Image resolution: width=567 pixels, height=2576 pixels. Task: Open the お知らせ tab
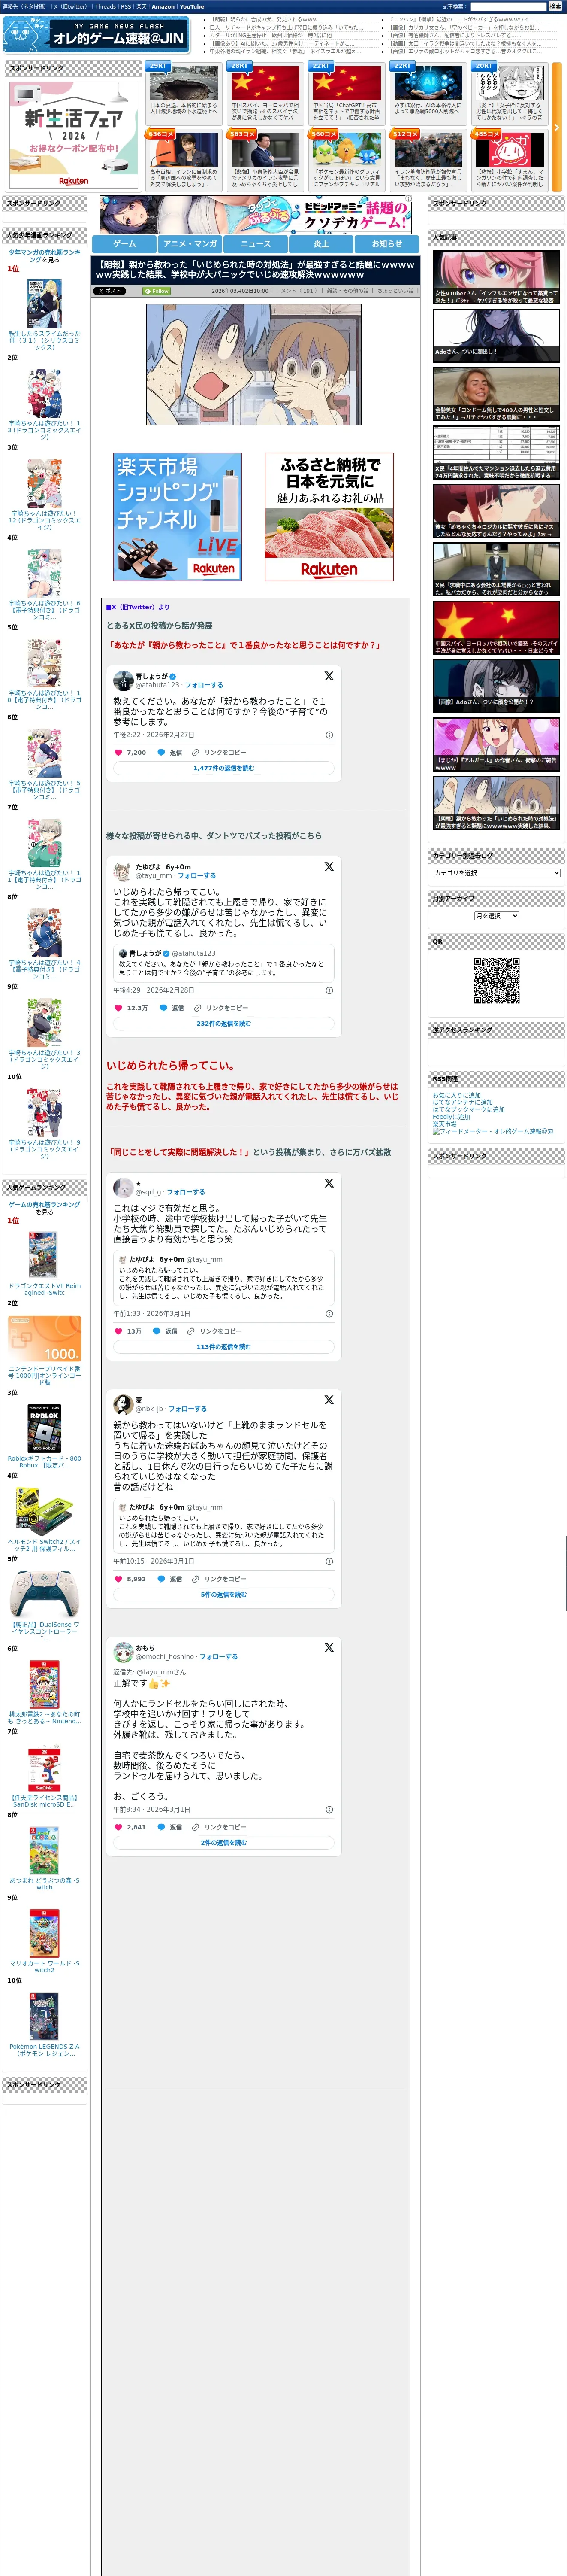[x=387, y=244]
